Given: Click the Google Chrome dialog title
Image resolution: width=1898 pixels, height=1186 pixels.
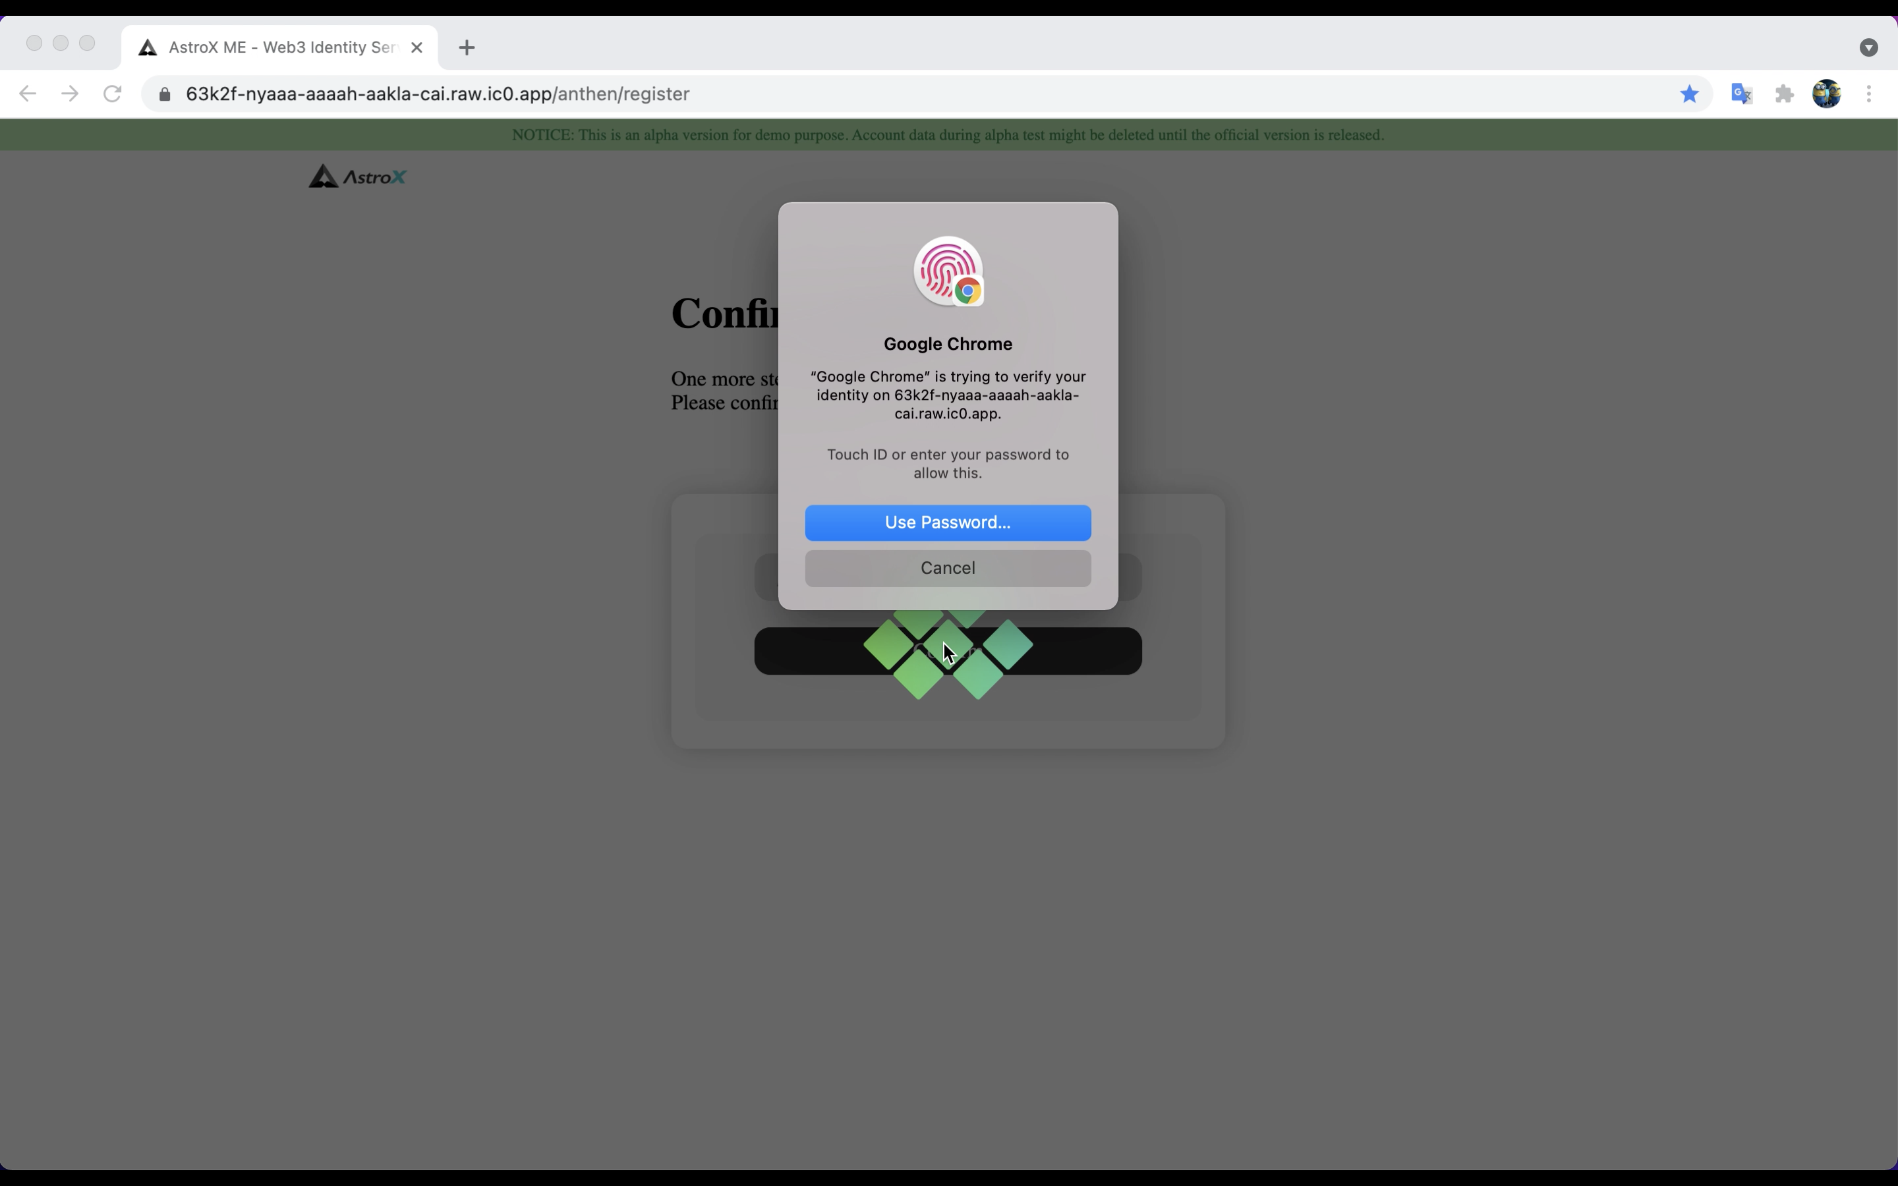Looking at the screenshot, I should 948,345.
